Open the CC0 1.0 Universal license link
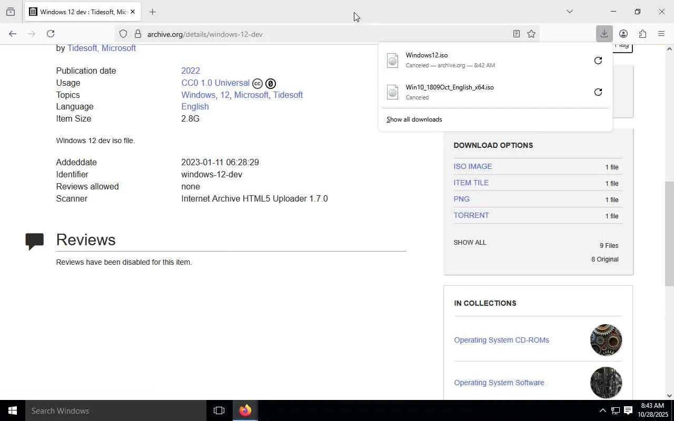The width and height of the screenshot is (674, 421). 215,83
